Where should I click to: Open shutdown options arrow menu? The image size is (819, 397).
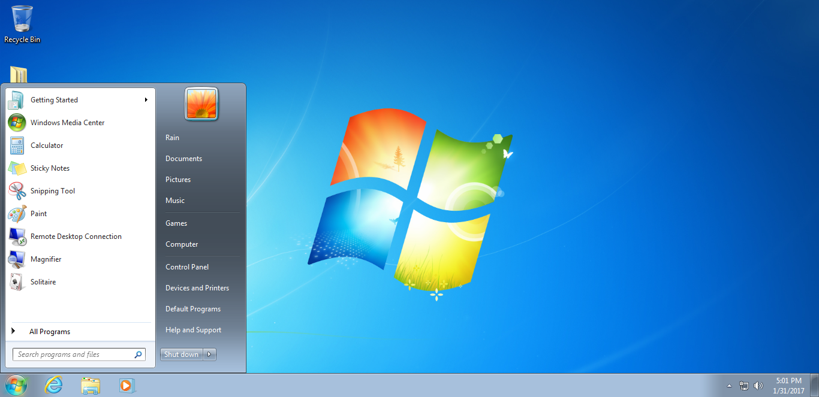[210, 354]
